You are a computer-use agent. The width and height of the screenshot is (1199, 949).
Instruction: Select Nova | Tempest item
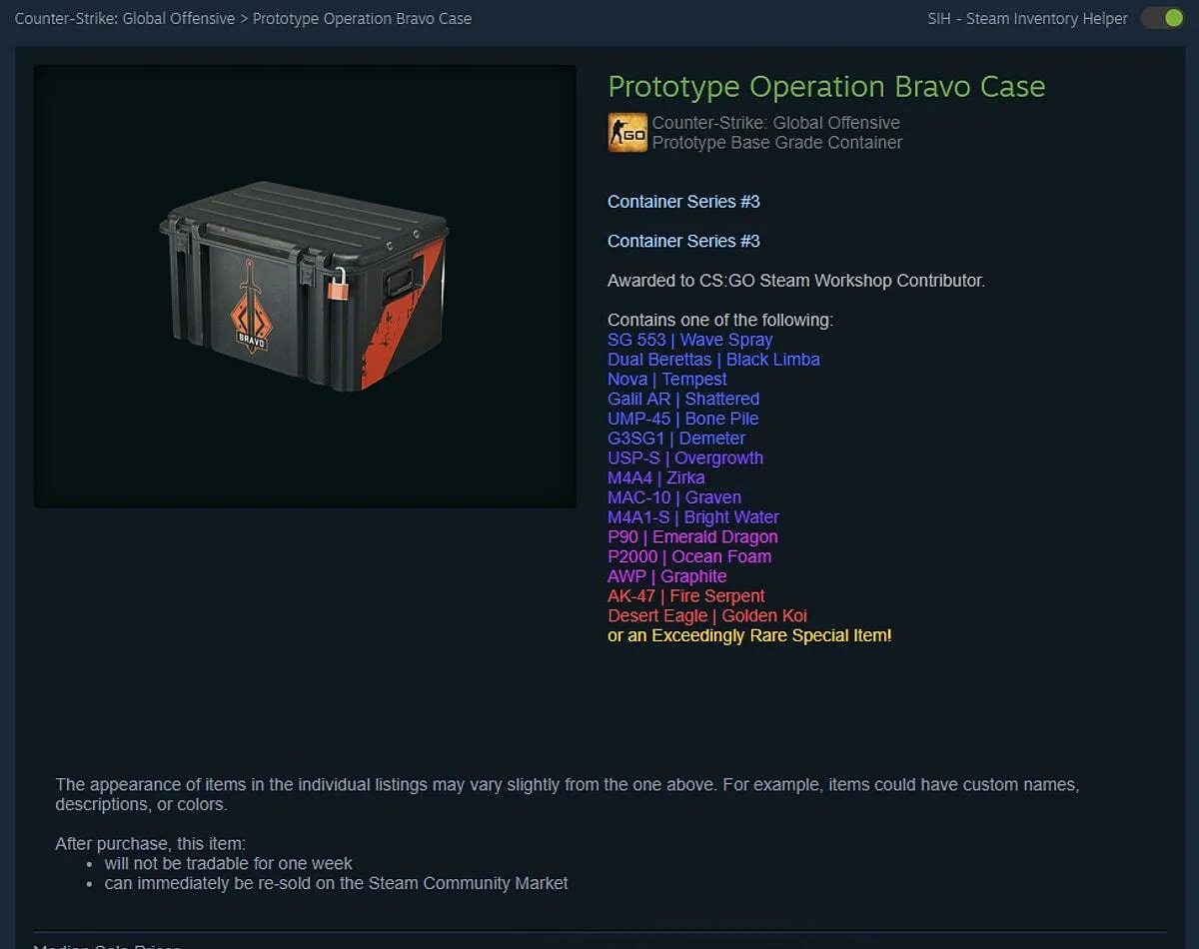667,380
